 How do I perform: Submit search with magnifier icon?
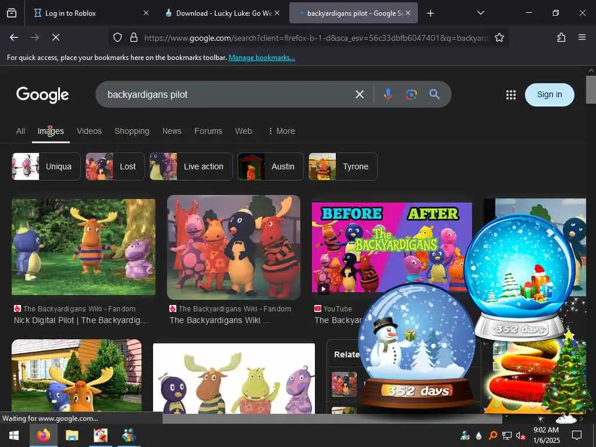[434, 94]
